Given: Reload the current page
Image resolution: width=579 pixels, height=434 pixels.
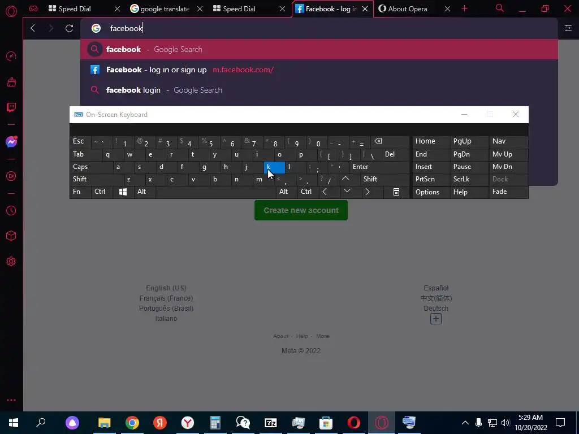Looking at the screenshot, I should point(69,28).
